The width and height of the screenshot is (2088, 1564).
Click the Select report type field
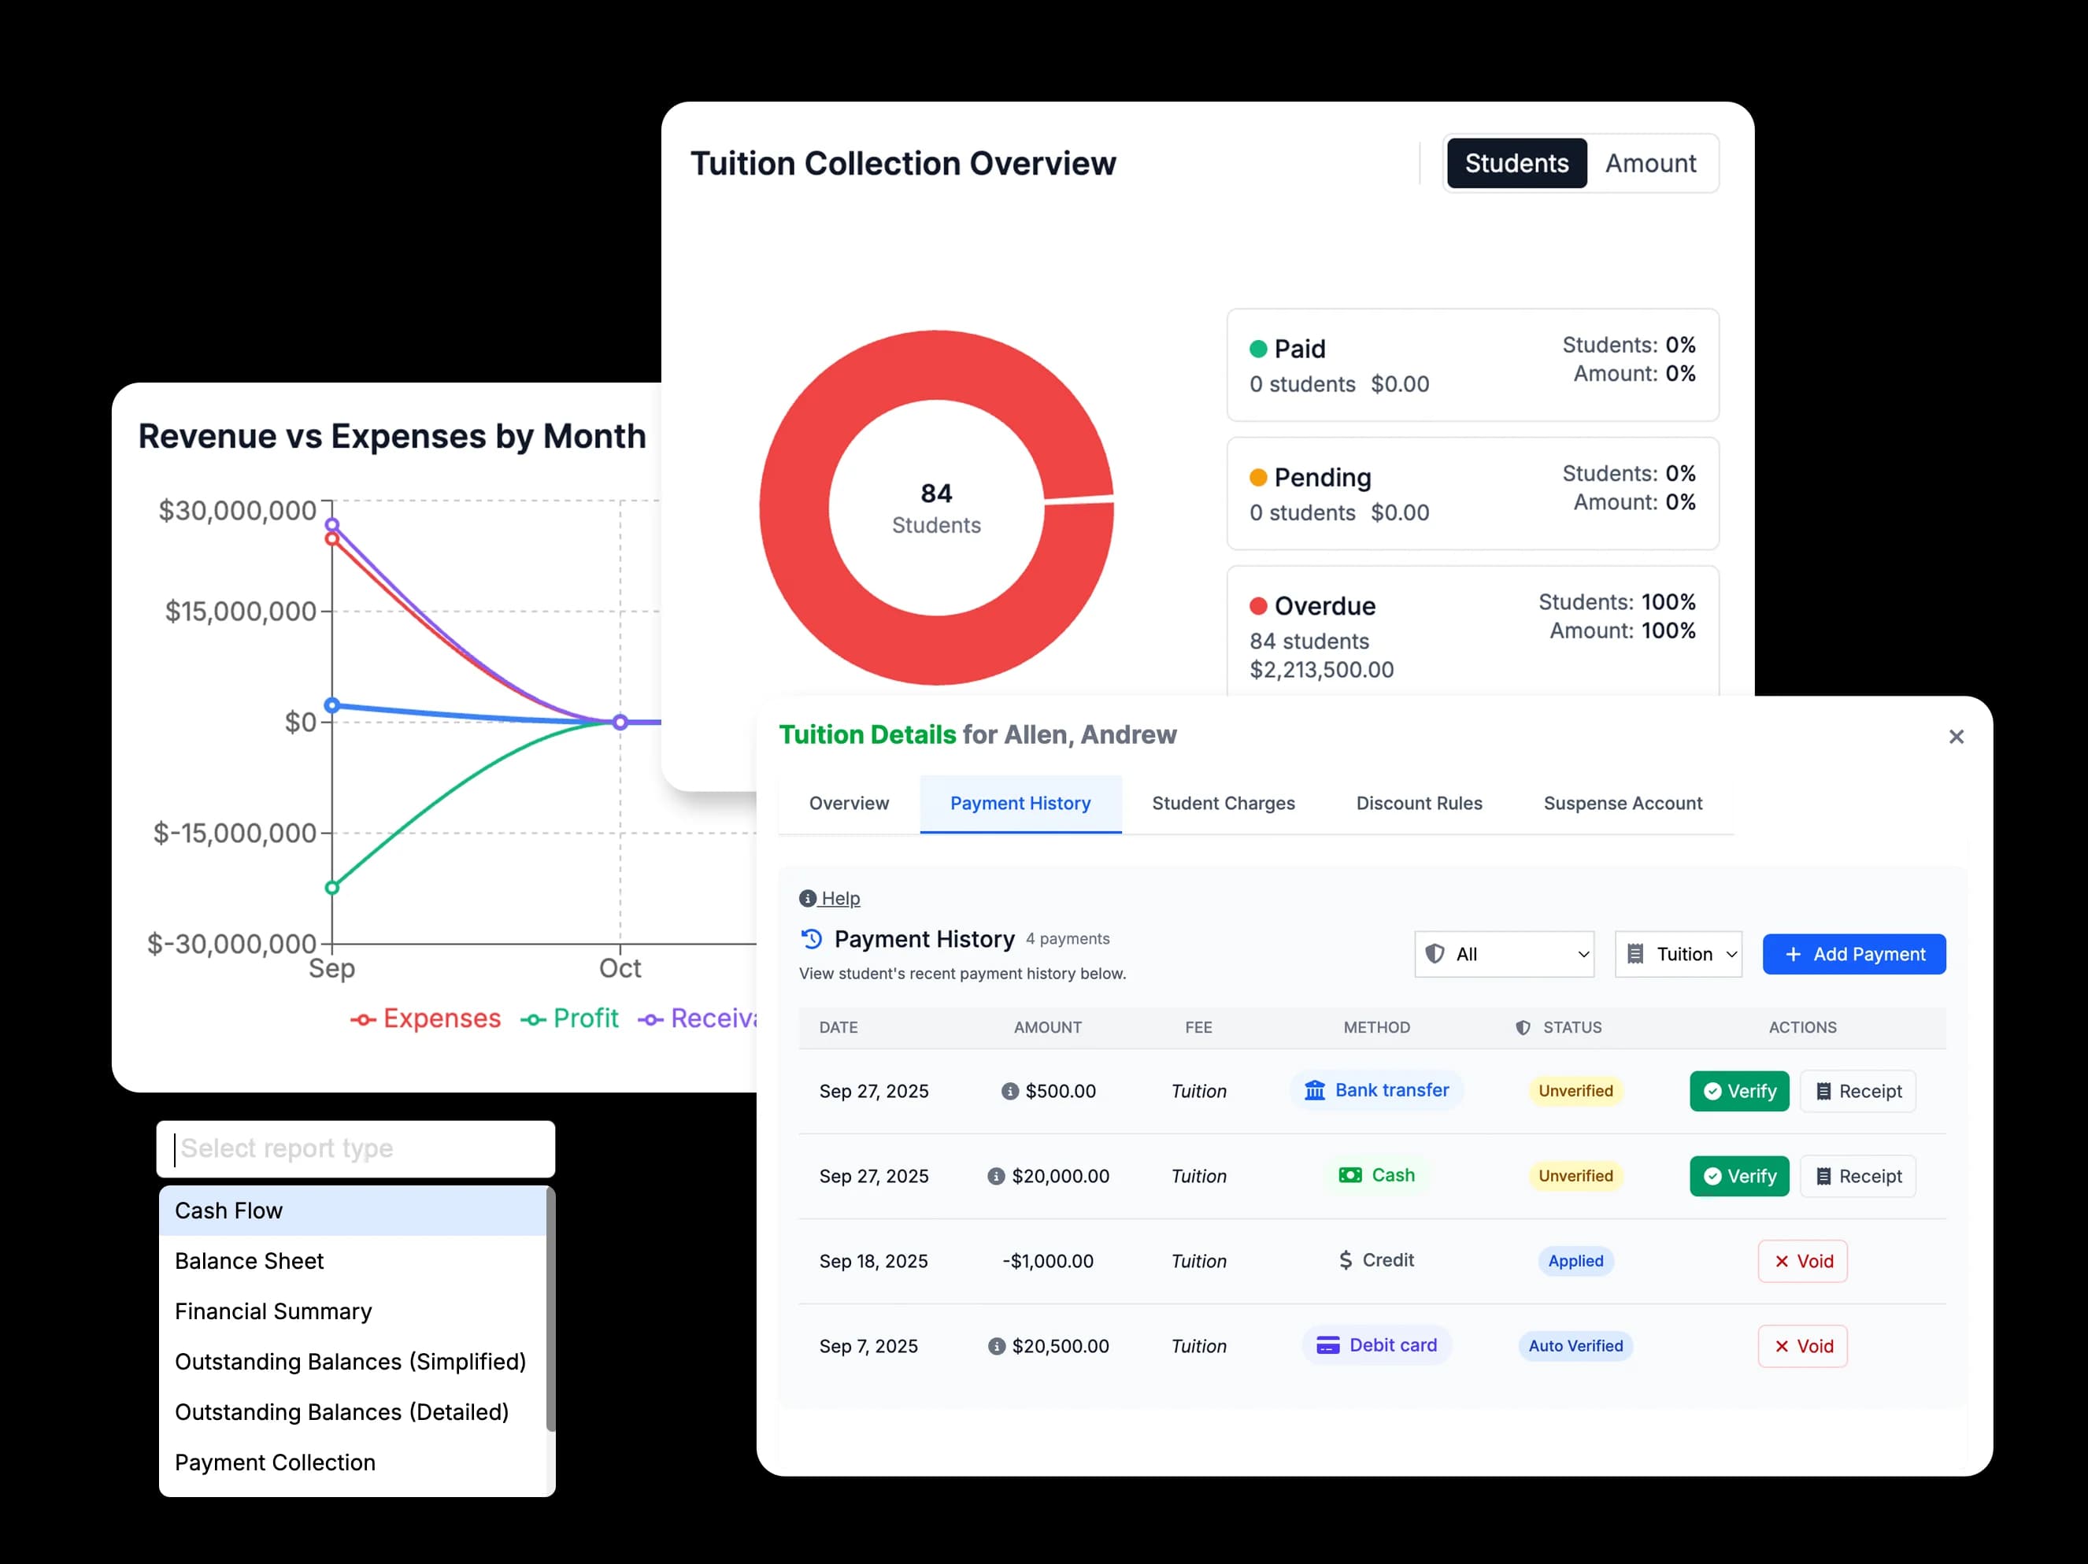(x=356, y=1148)
